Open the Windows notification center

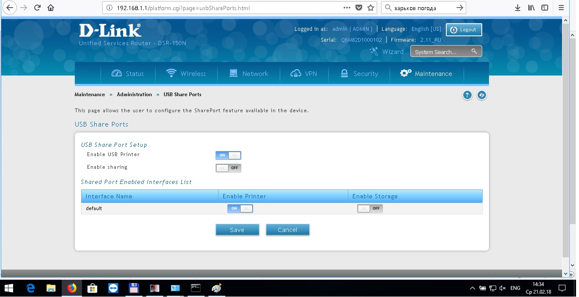click(562, 289)
